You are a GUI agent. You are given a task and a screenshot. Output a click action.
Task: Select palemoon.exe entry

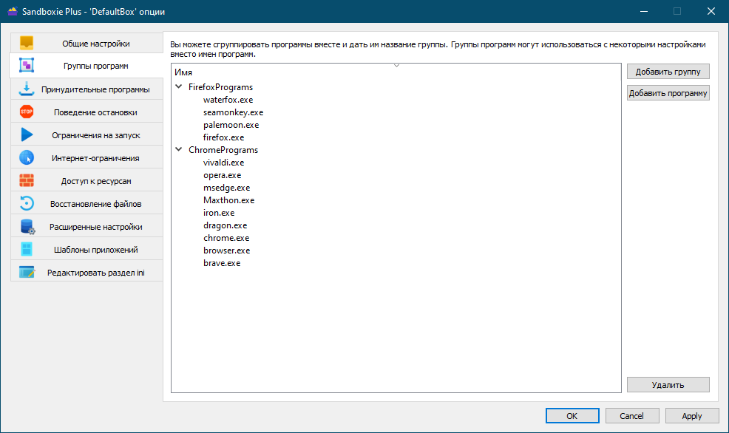click(231, 125)
